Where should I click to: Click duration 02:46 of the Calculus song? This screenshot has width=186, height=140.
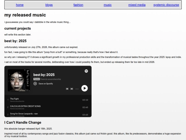click(85, 108)
